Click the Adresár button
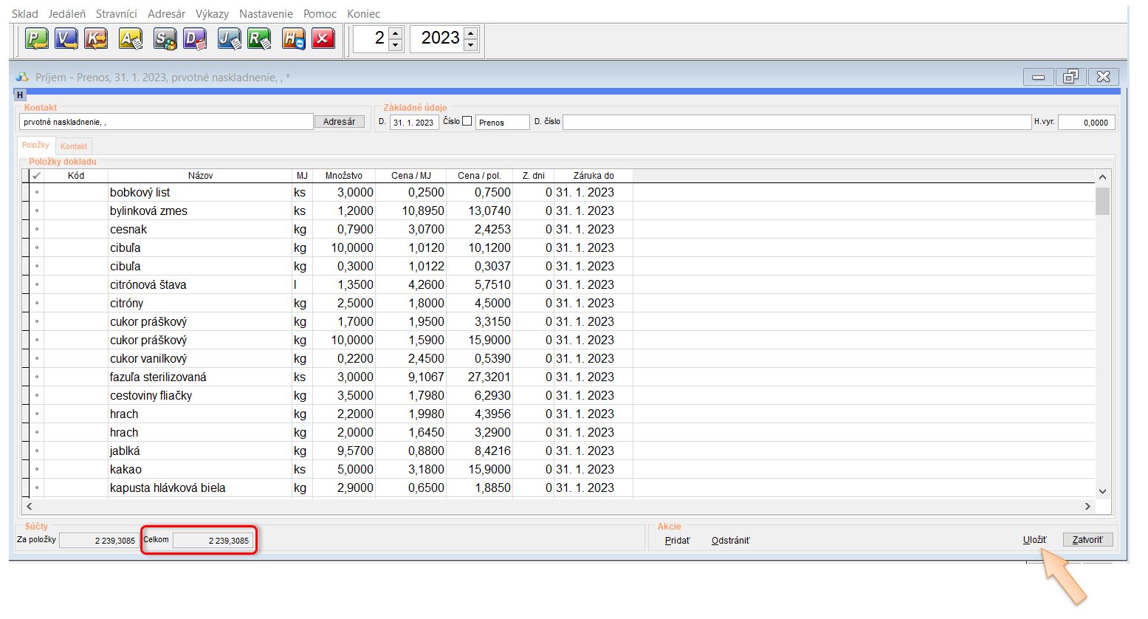The height and width of the screenshot is (619, 1148). pos(340,122)
